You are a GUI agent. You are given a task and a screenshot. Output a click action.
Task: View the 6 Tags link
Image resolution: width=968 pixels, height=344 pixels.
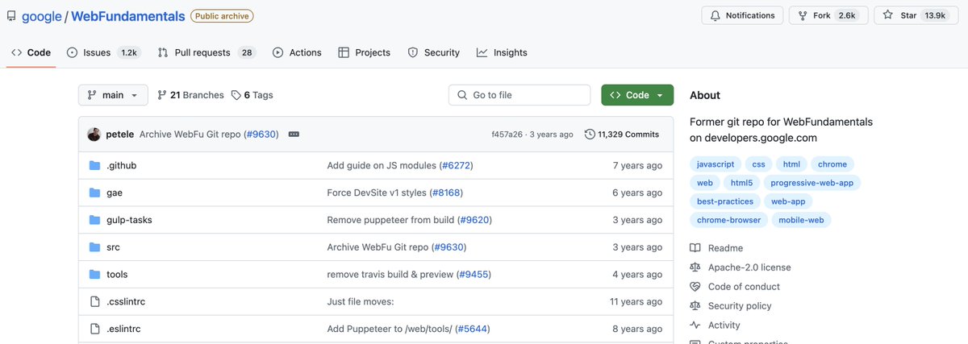click(252, 95)
